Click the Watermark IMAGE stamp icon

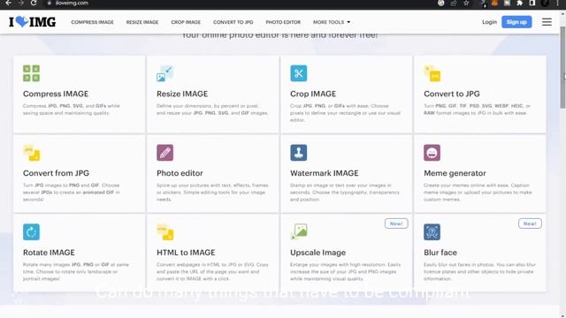[x=299, y=153]
